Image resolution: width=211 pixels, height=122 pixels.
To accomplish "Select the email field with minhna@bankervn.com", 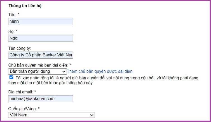I will 41,99.
